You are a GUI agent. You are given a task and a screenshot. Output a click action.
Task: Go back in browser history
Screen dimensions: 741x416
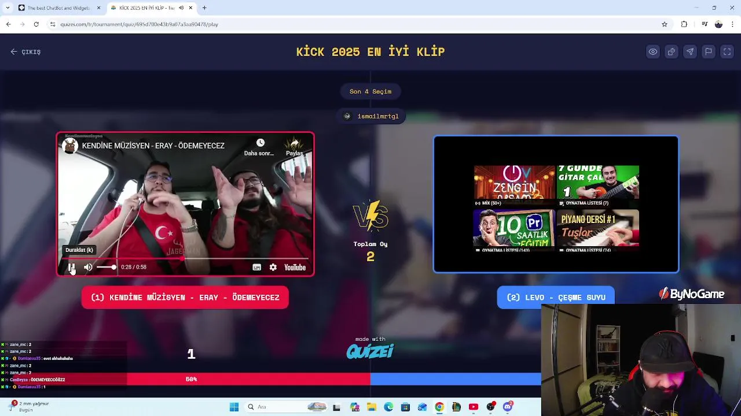point(8,24)
